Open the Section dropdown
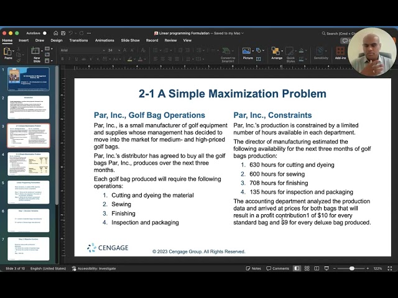This screenshot has height=298, width=398. tap(49, 61)
